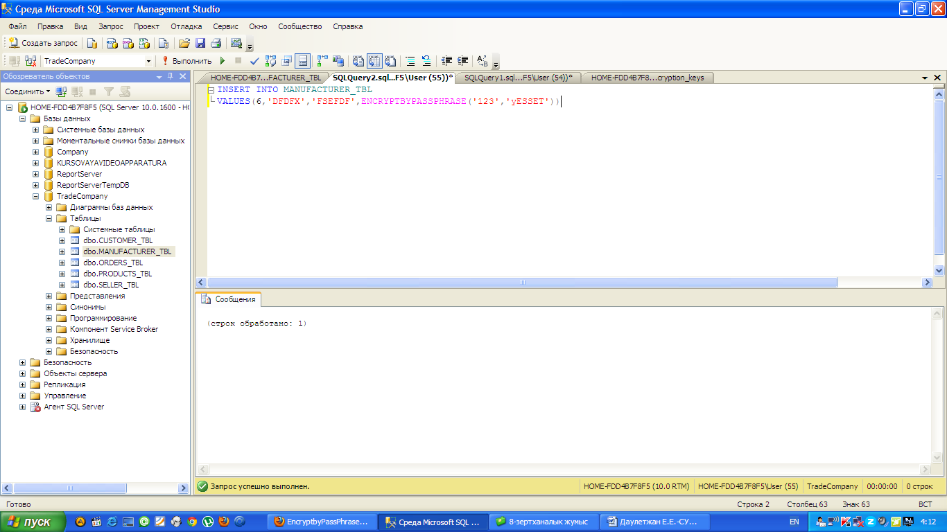Click the Analysis Services XMLA query icon
This screenshot has height=532, width=947.
[x=144, y=43]
